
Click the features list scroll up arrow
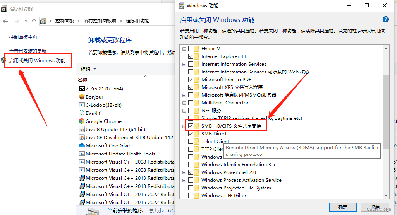(x=386, y=48)
